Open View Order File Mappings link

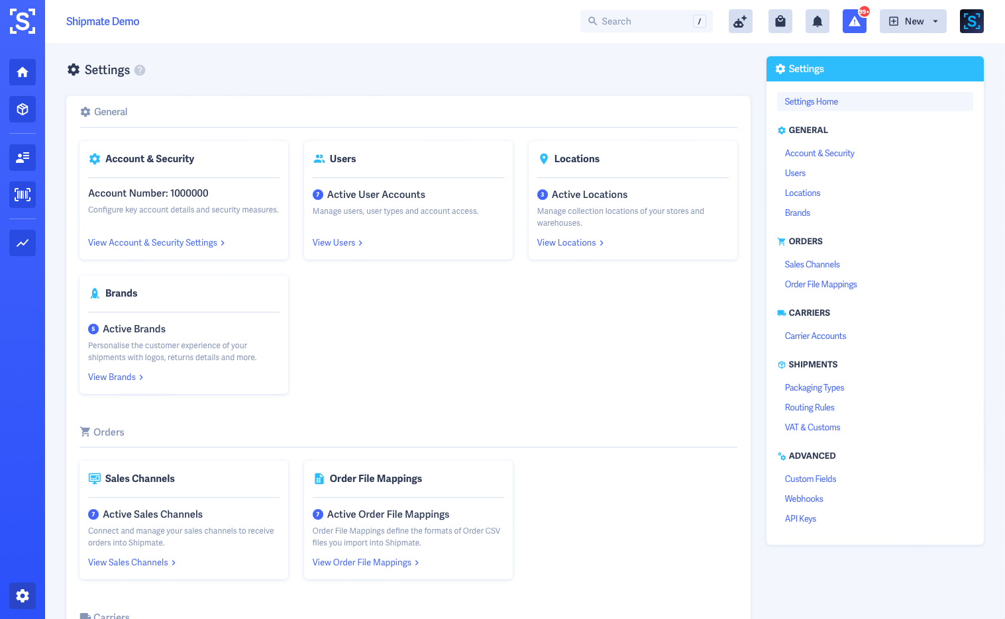click(366, 563)
